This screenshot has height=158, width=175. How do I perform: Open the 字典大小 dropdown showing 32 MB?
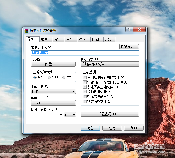(x=53, y=103)
